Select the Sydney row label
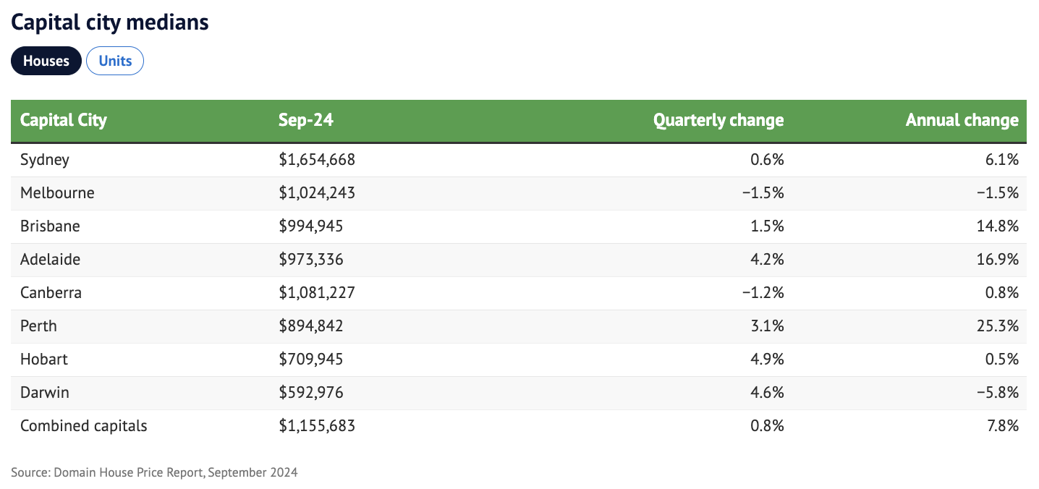This screenshot has height=489, width=1039. [45, 160]
